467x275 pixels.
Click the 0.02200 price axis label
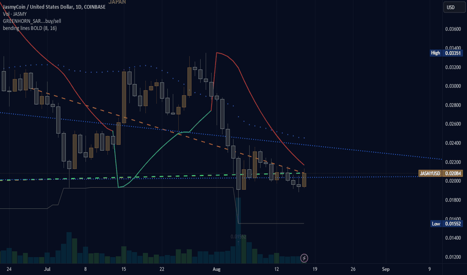[x=453, y=162]
